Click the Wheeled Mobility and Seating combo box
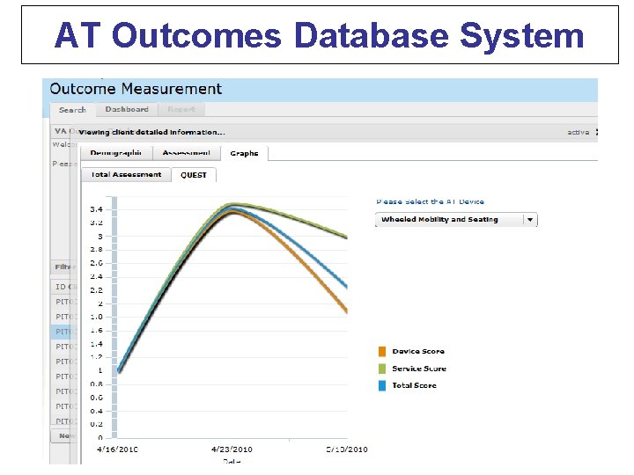 [456, 220]
